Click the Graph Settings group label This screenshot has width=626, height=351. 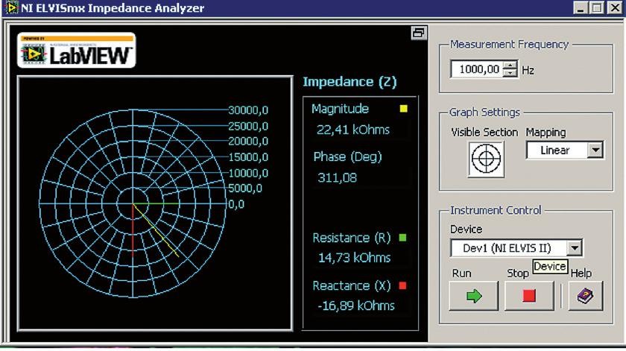[x=484, y=113]
